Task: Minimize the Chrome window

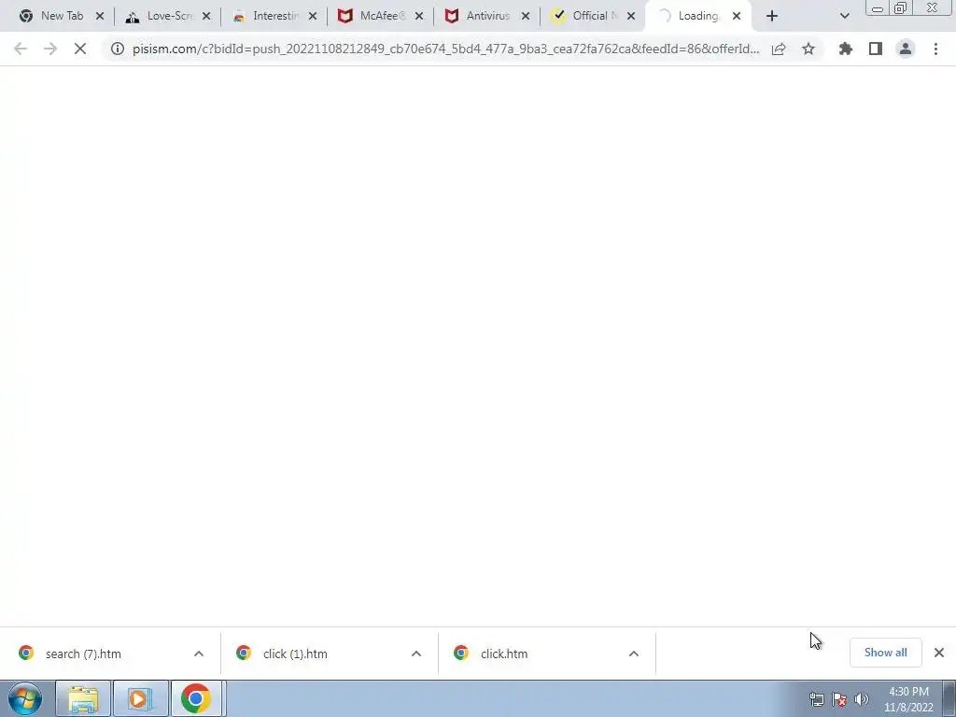Action: click(x=878, y=8)
